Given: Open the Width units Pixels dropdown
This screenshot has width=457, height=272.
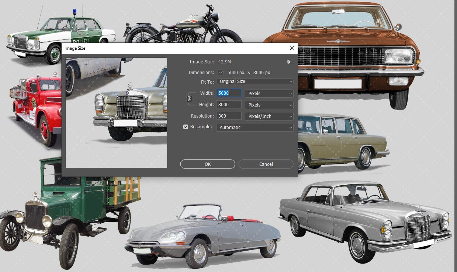Looking at the screenshot, I should 269,93.
